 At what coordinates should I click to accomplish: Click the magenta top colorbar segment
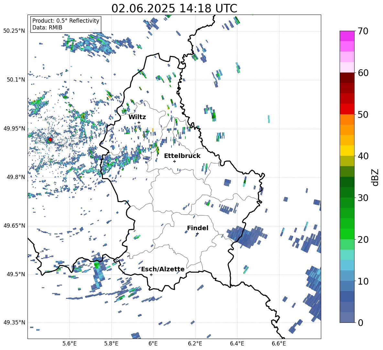347,36
